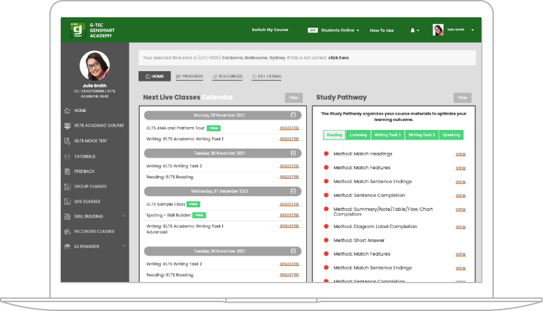
Task: Click Filter for Next Live Classes
Action: [294, 98]
